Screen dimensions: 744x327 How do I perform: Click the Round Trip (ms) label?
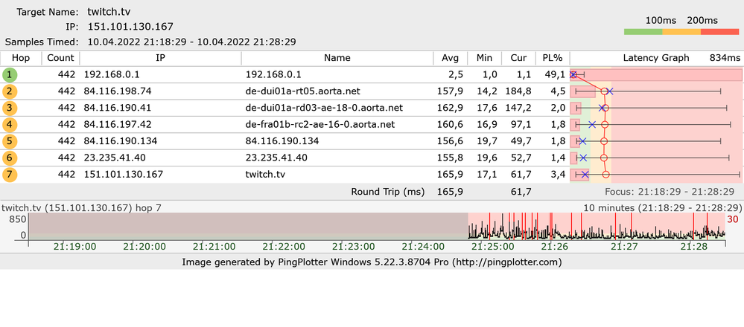388,192
